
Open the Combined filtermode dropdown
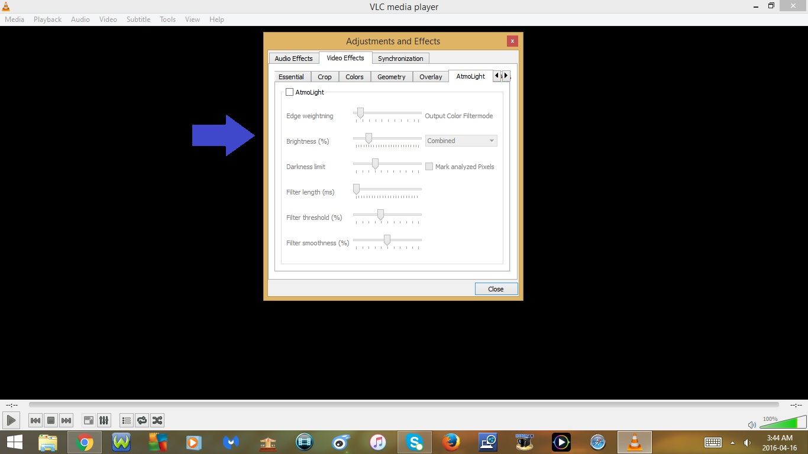tap(461, 141)
